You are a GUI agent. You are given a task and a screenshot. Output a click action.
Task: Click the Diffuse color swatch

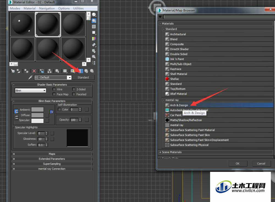(37, 115)
